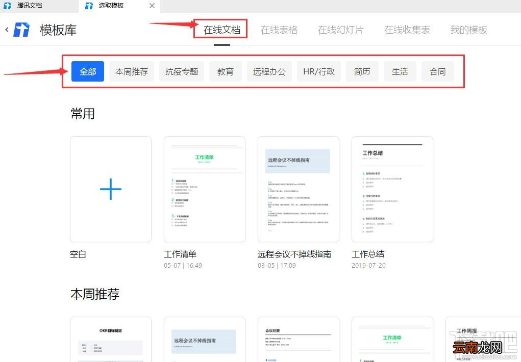Open the 工作清单 template in 本周推荐
This screenshot has width=521, height=362.
392,340
